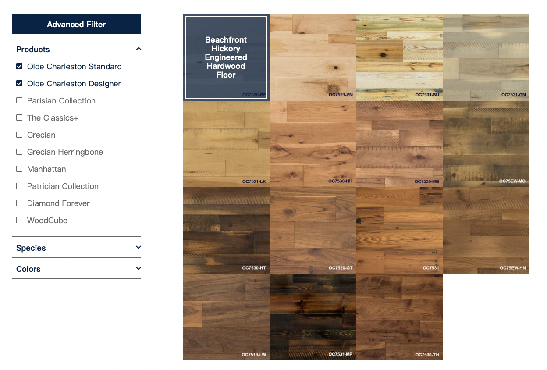Tick the WoodCube product checkbox
This screenshot has width=547, height=370.
click(x=19, y=221)
